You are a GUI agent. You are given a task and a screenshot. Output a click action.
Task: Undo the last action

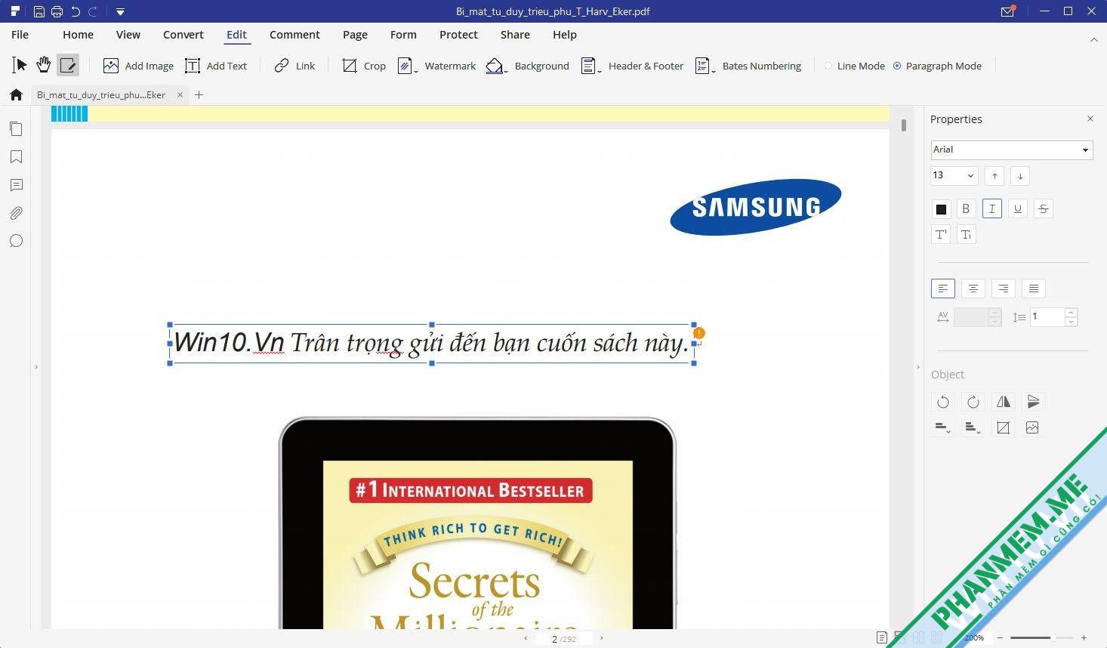pos(76,11)
